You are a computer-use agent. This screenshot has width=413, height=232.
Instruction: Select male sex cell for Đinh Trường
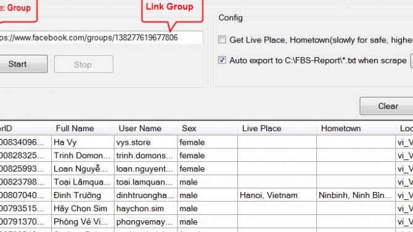(x=208, y=195)
